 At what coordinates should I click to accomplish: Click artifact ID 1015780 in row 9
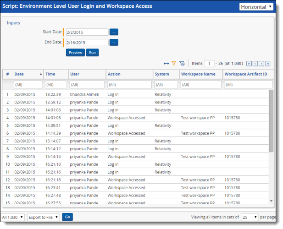coord(232,156)
